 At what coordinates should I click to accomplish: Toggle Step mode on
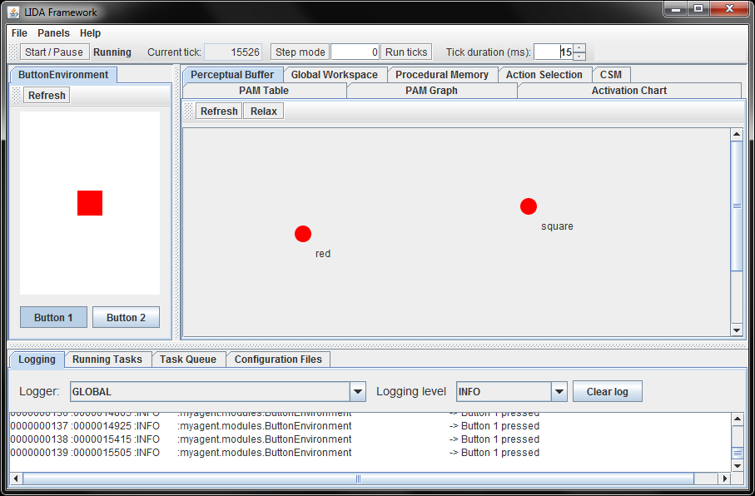(300, 52)
